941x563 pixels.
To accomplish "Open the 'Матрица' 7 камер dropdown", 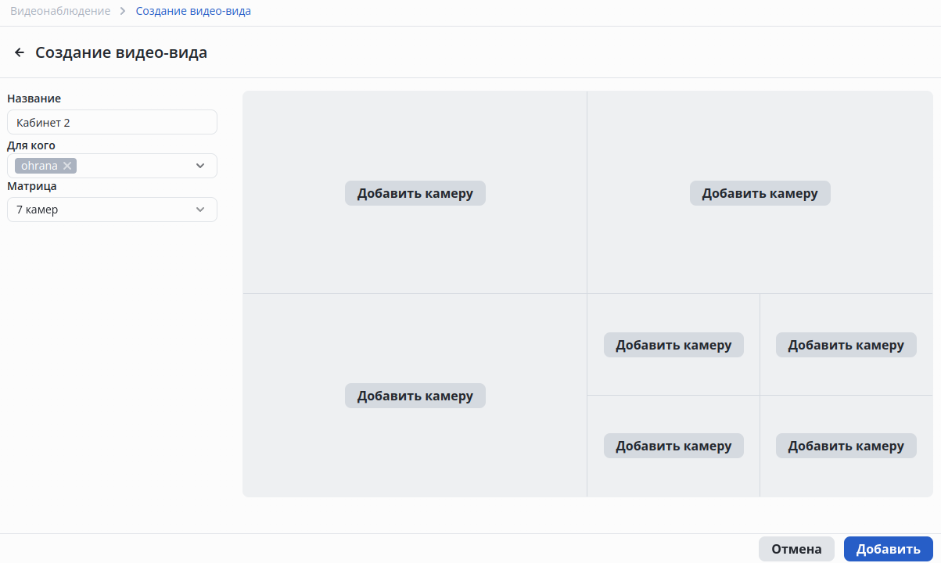I will click(x=112, y=210).
